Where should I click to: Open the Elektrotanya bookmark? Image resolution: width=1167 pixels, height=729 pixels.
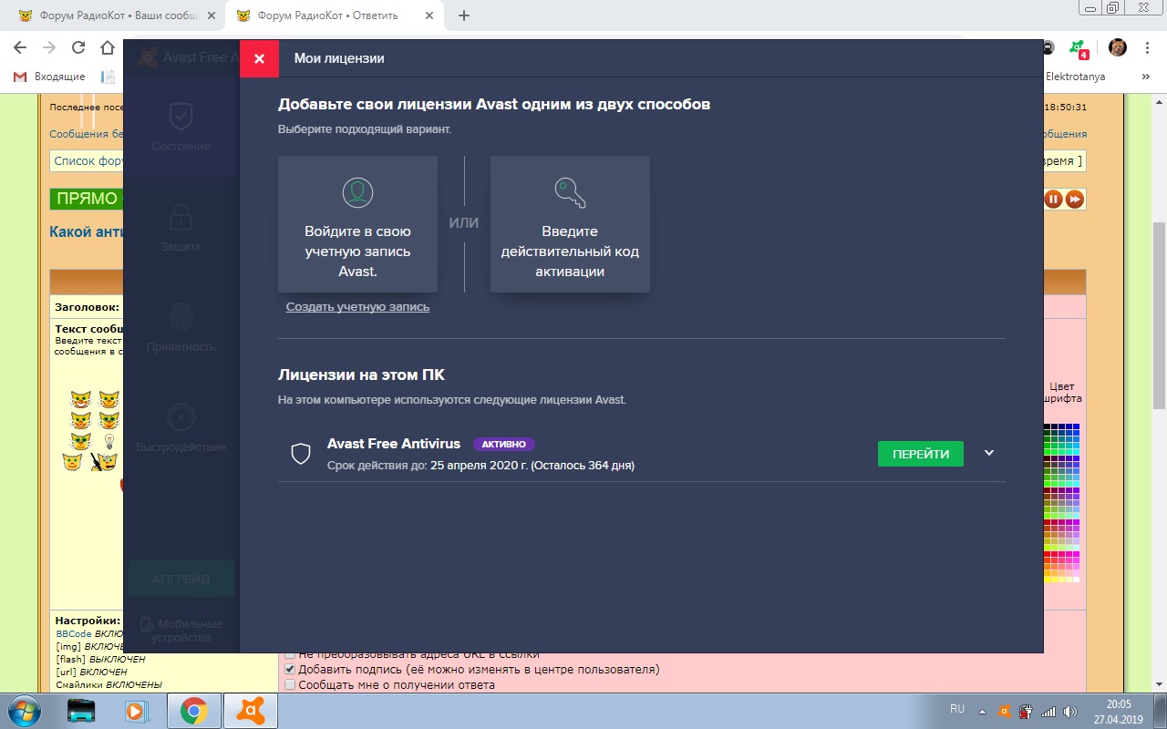click(1075, 77)
